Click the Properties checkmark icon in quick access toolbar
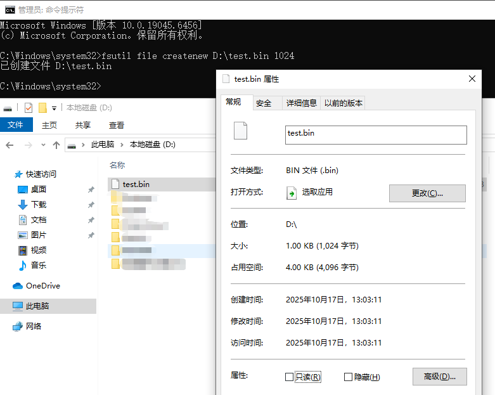 [x=29, y=108]
